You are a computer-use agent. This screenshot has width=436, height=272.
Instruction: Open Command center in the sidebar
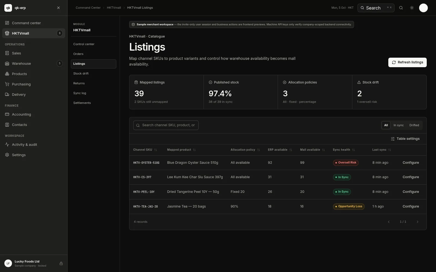pyautogui.click(x=34, y=23)
